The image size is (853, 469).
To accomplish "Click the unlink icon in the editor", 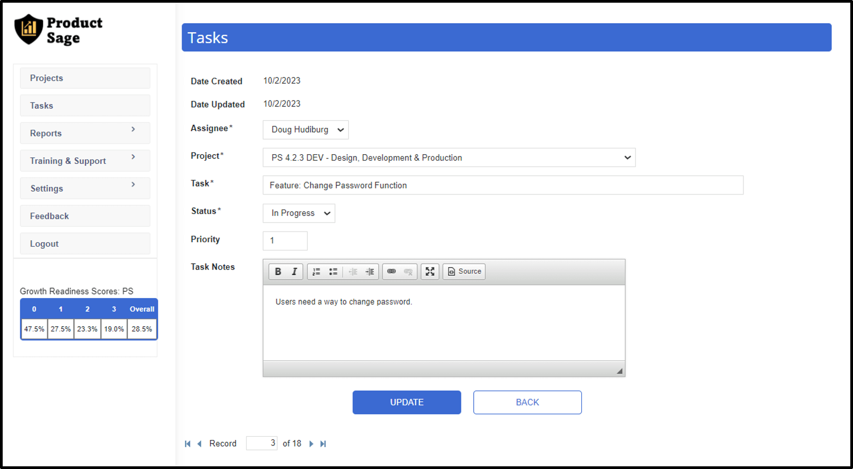I will tap(408, 272).
